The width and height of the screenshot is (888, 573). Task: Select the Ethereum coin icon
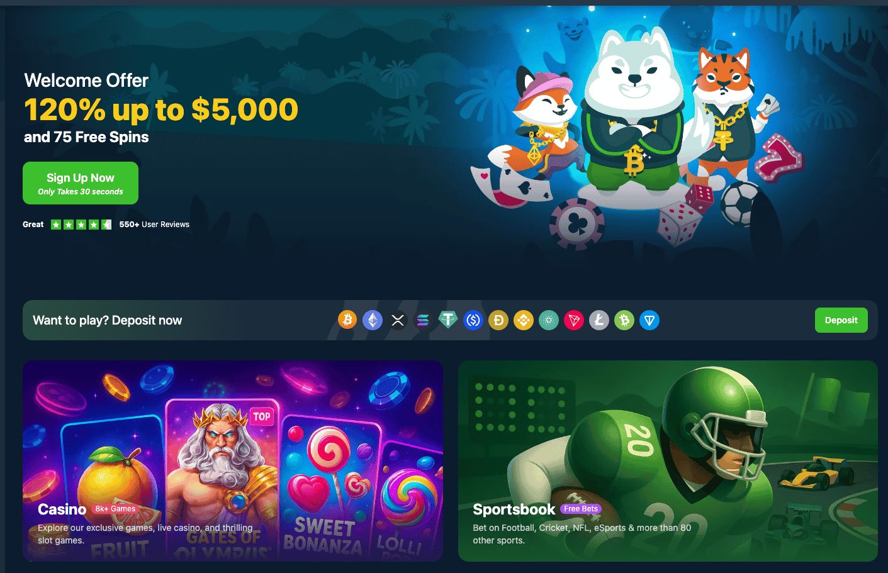point(373,320)
